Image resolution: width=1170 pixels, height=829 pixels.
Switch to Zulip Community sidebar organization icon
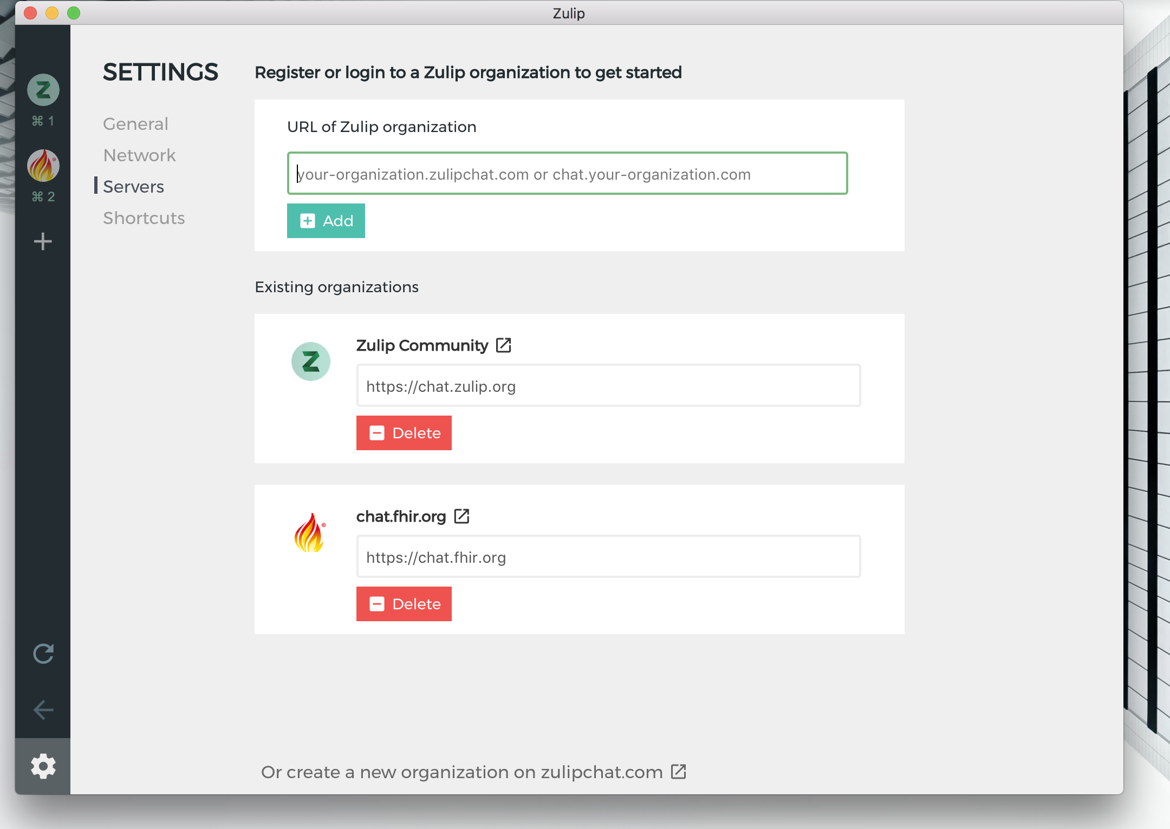coord(43,90)
